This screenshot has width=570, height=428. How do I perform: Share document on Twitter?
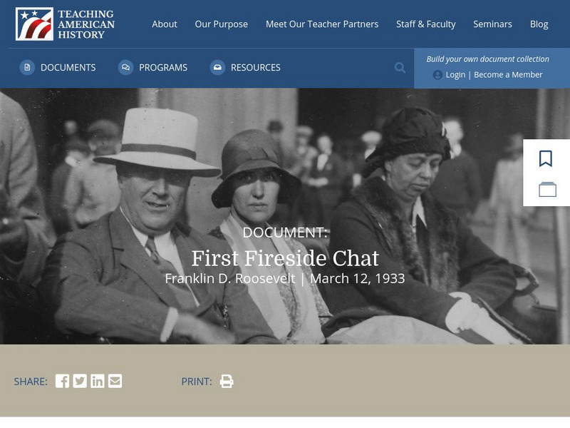[80, 381]
